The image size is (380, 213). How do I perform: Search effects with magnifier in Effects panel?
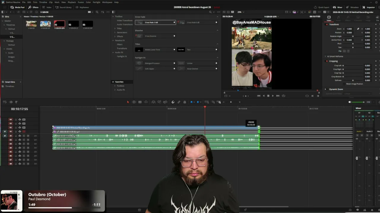click(210, 12)
